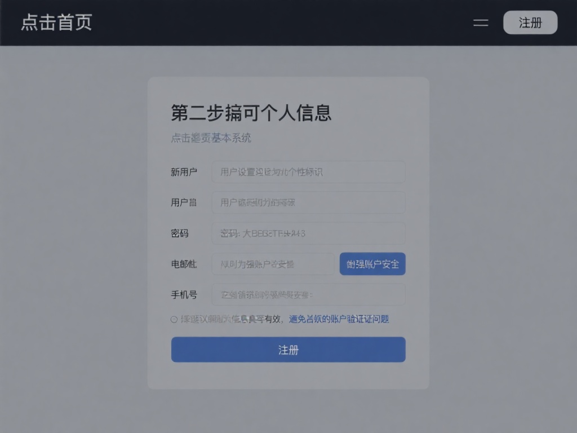This screenshot has height=433, width=577.
Task: Submit form with wide blue 注册 button
Action: [288, 350]
